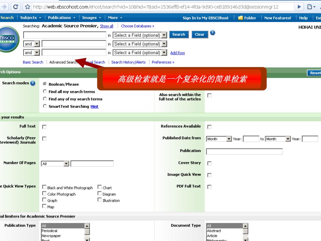Image resolution: width=321 pixels, height=241 pixels.
Task: Open the Preferences link
Action: (x=163, y=62)
